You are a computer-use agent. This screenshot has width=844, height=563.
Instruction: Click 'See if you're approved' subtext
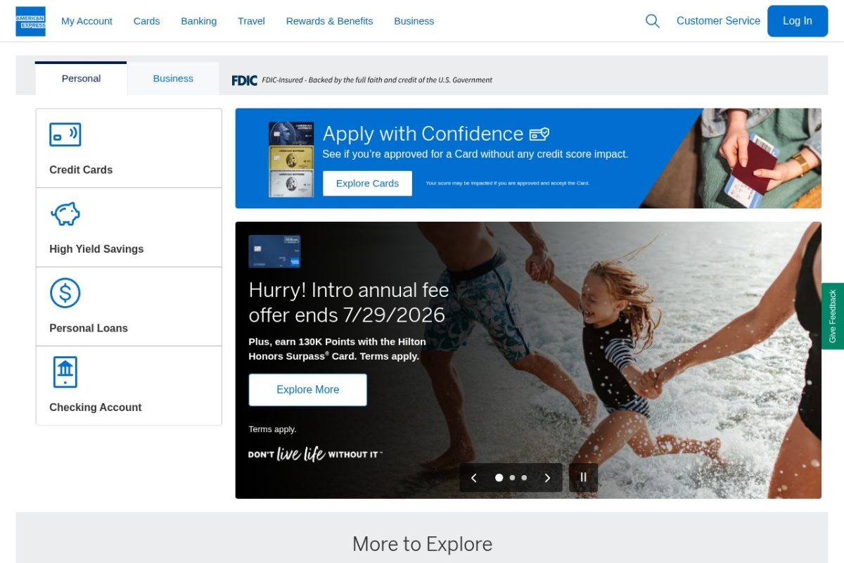click(x=475, y=154)
